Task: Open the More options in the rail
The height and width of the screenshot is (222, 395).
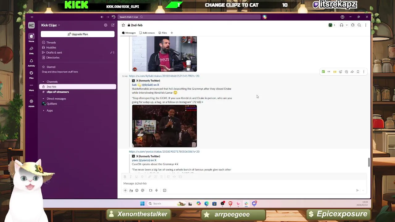Action: (x=31, y=87)
